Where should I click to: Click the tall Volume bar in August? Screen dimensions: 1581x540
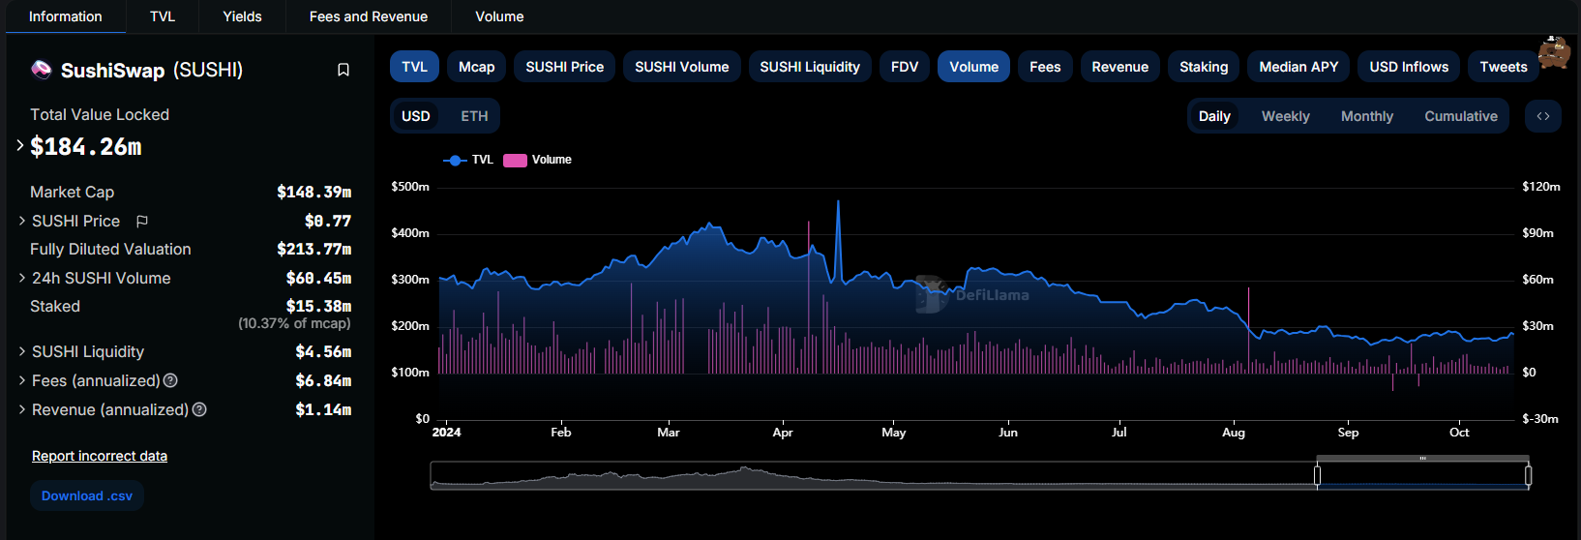pyautogui.click(x=1248, y=330)
